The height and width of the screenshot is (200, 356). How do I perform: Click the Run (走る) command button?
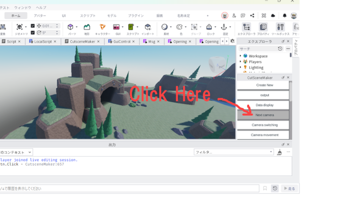(x=289, y=188)
